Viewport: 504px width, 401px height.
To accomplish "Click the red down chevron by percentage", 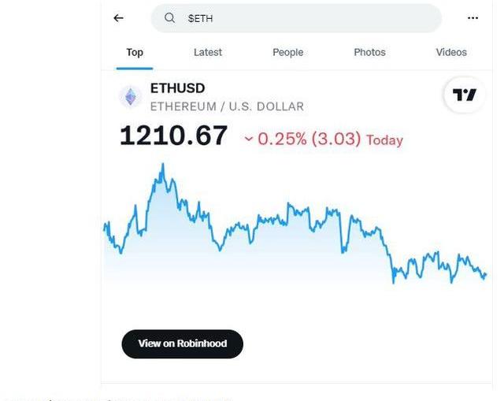I will (249, 139).
